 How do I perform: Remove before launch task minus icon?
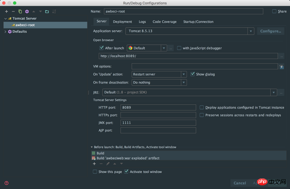click(x=101, y=164)
